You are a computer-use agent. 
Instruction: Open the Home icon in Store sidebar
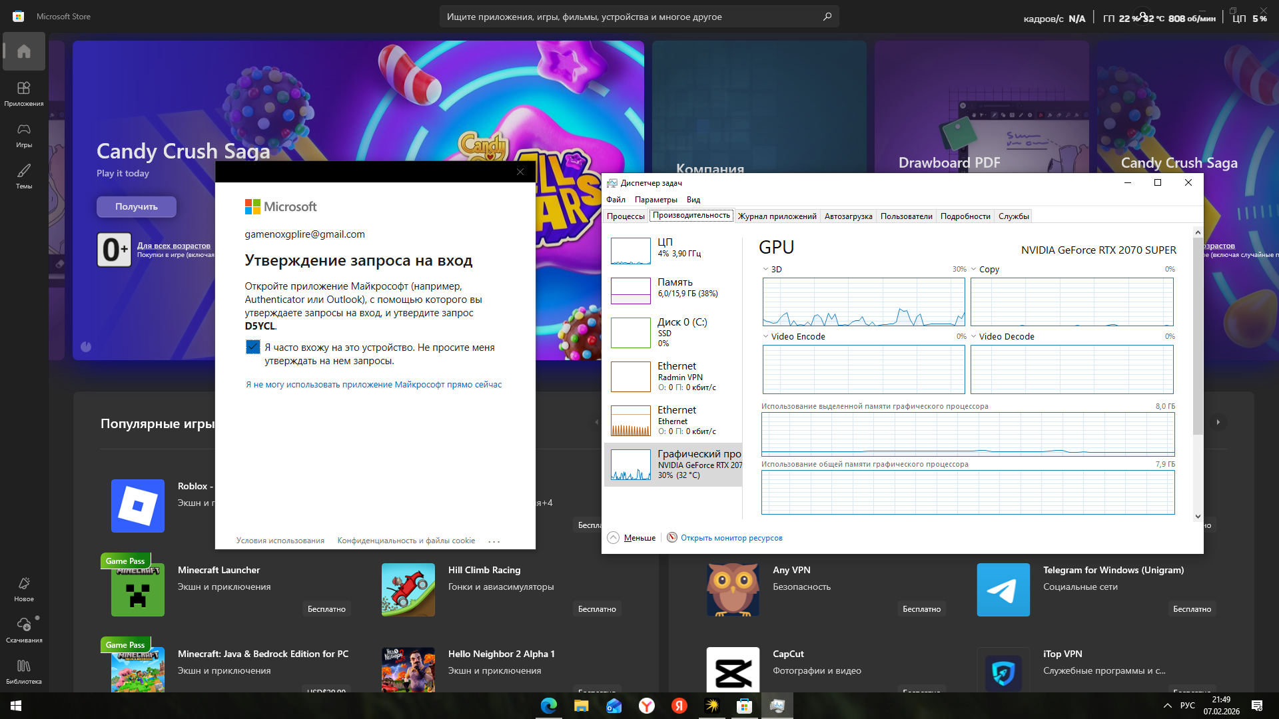(24, 52)
